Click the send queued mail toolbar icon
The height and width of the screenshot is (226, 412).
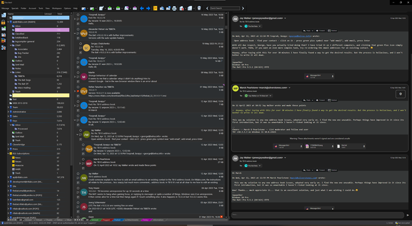point(92,8)
